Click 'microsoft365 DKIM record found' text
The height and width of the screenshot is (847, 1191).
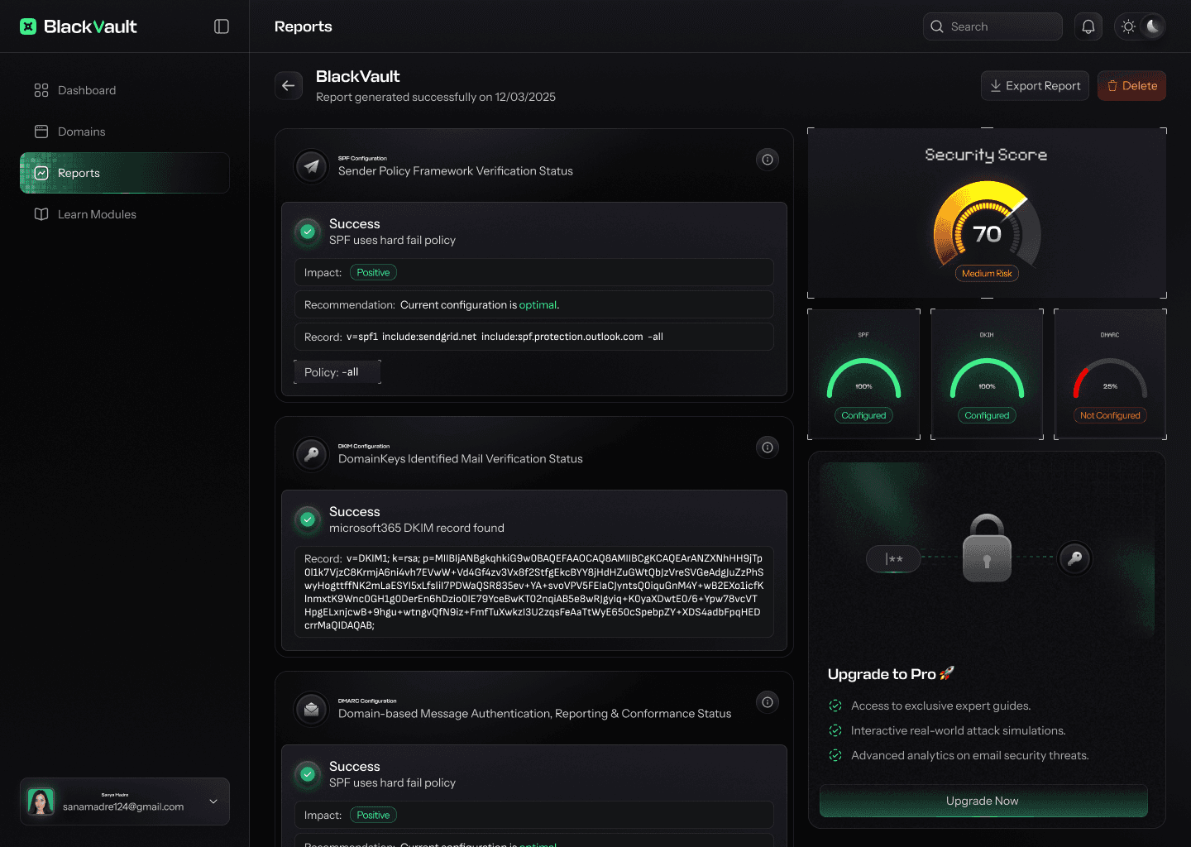[416, 528]
